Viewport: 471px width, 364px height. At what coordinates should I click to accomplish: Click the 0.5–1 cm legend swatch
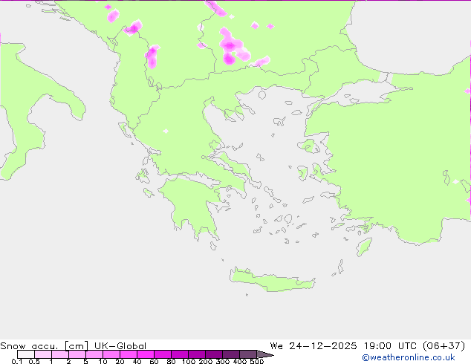tap(43, 354)
